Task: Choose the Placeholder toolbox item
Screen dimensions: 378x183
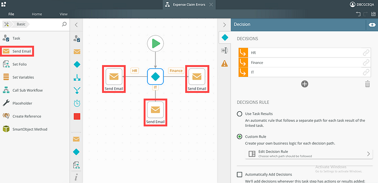Action: tap(17, 103)
